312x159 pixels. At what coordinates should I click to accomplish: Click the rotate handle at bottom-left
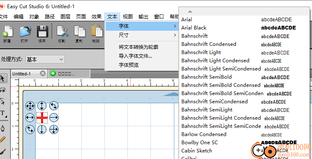[x=30, y=129]
